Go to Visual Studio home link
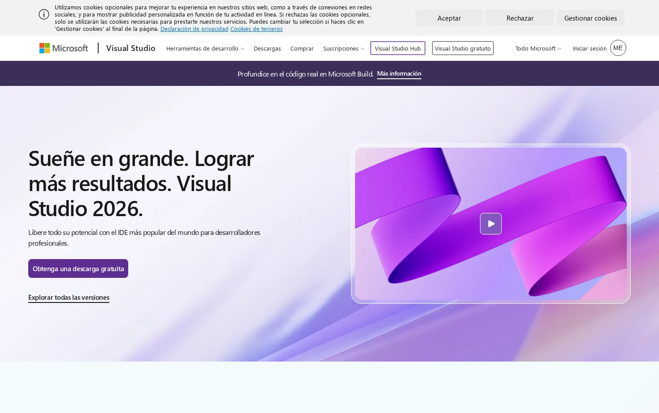The image size is (659, 413). [131, 48]
